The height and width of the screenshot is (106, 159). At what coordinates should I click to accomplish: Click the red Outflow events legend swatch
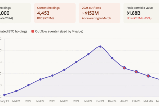(x=33, y=32)
